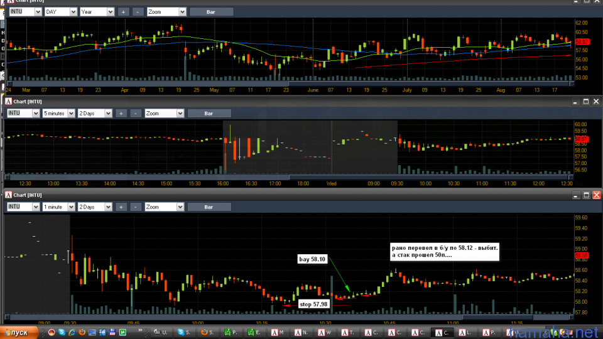Click the right scroll arrow of 1-minute chart

[572, 317]
